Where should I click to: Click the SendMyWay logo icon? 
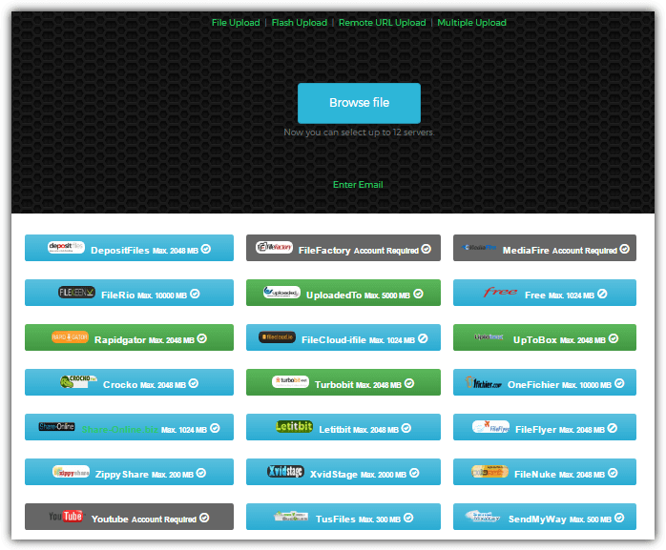coord(483,516)
